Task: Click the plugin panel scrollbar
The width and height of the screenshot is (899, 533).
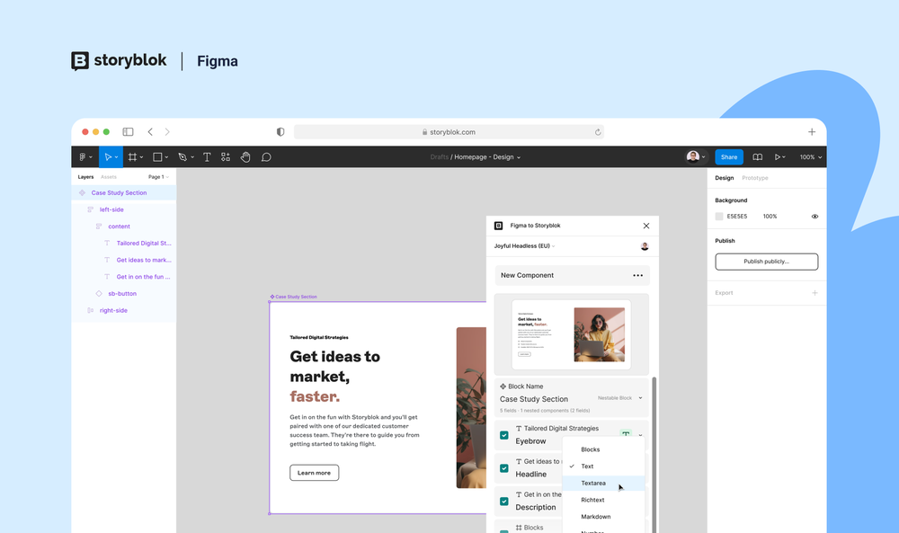Action: (x=654, y=455)
